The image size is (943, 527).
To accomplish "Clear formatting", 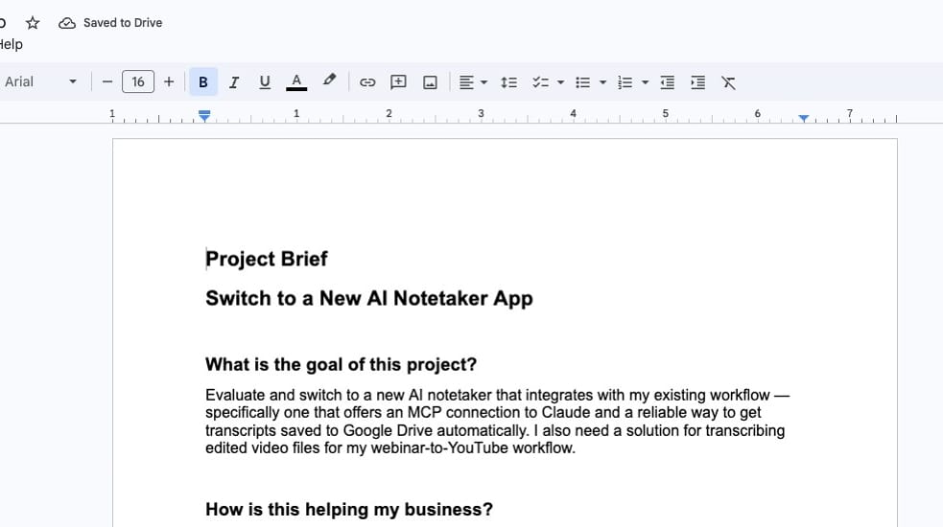I will point(728,82).
